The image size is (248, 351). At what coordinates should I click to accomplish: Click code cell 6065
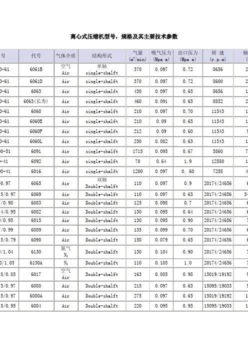(x=36, y=183)
